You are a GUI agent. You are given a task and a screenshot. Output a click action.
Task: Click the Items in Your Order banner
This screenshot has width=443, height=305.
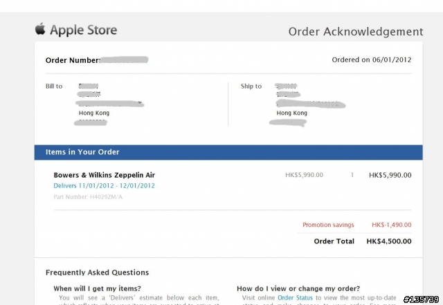click(x=228, y=152)
